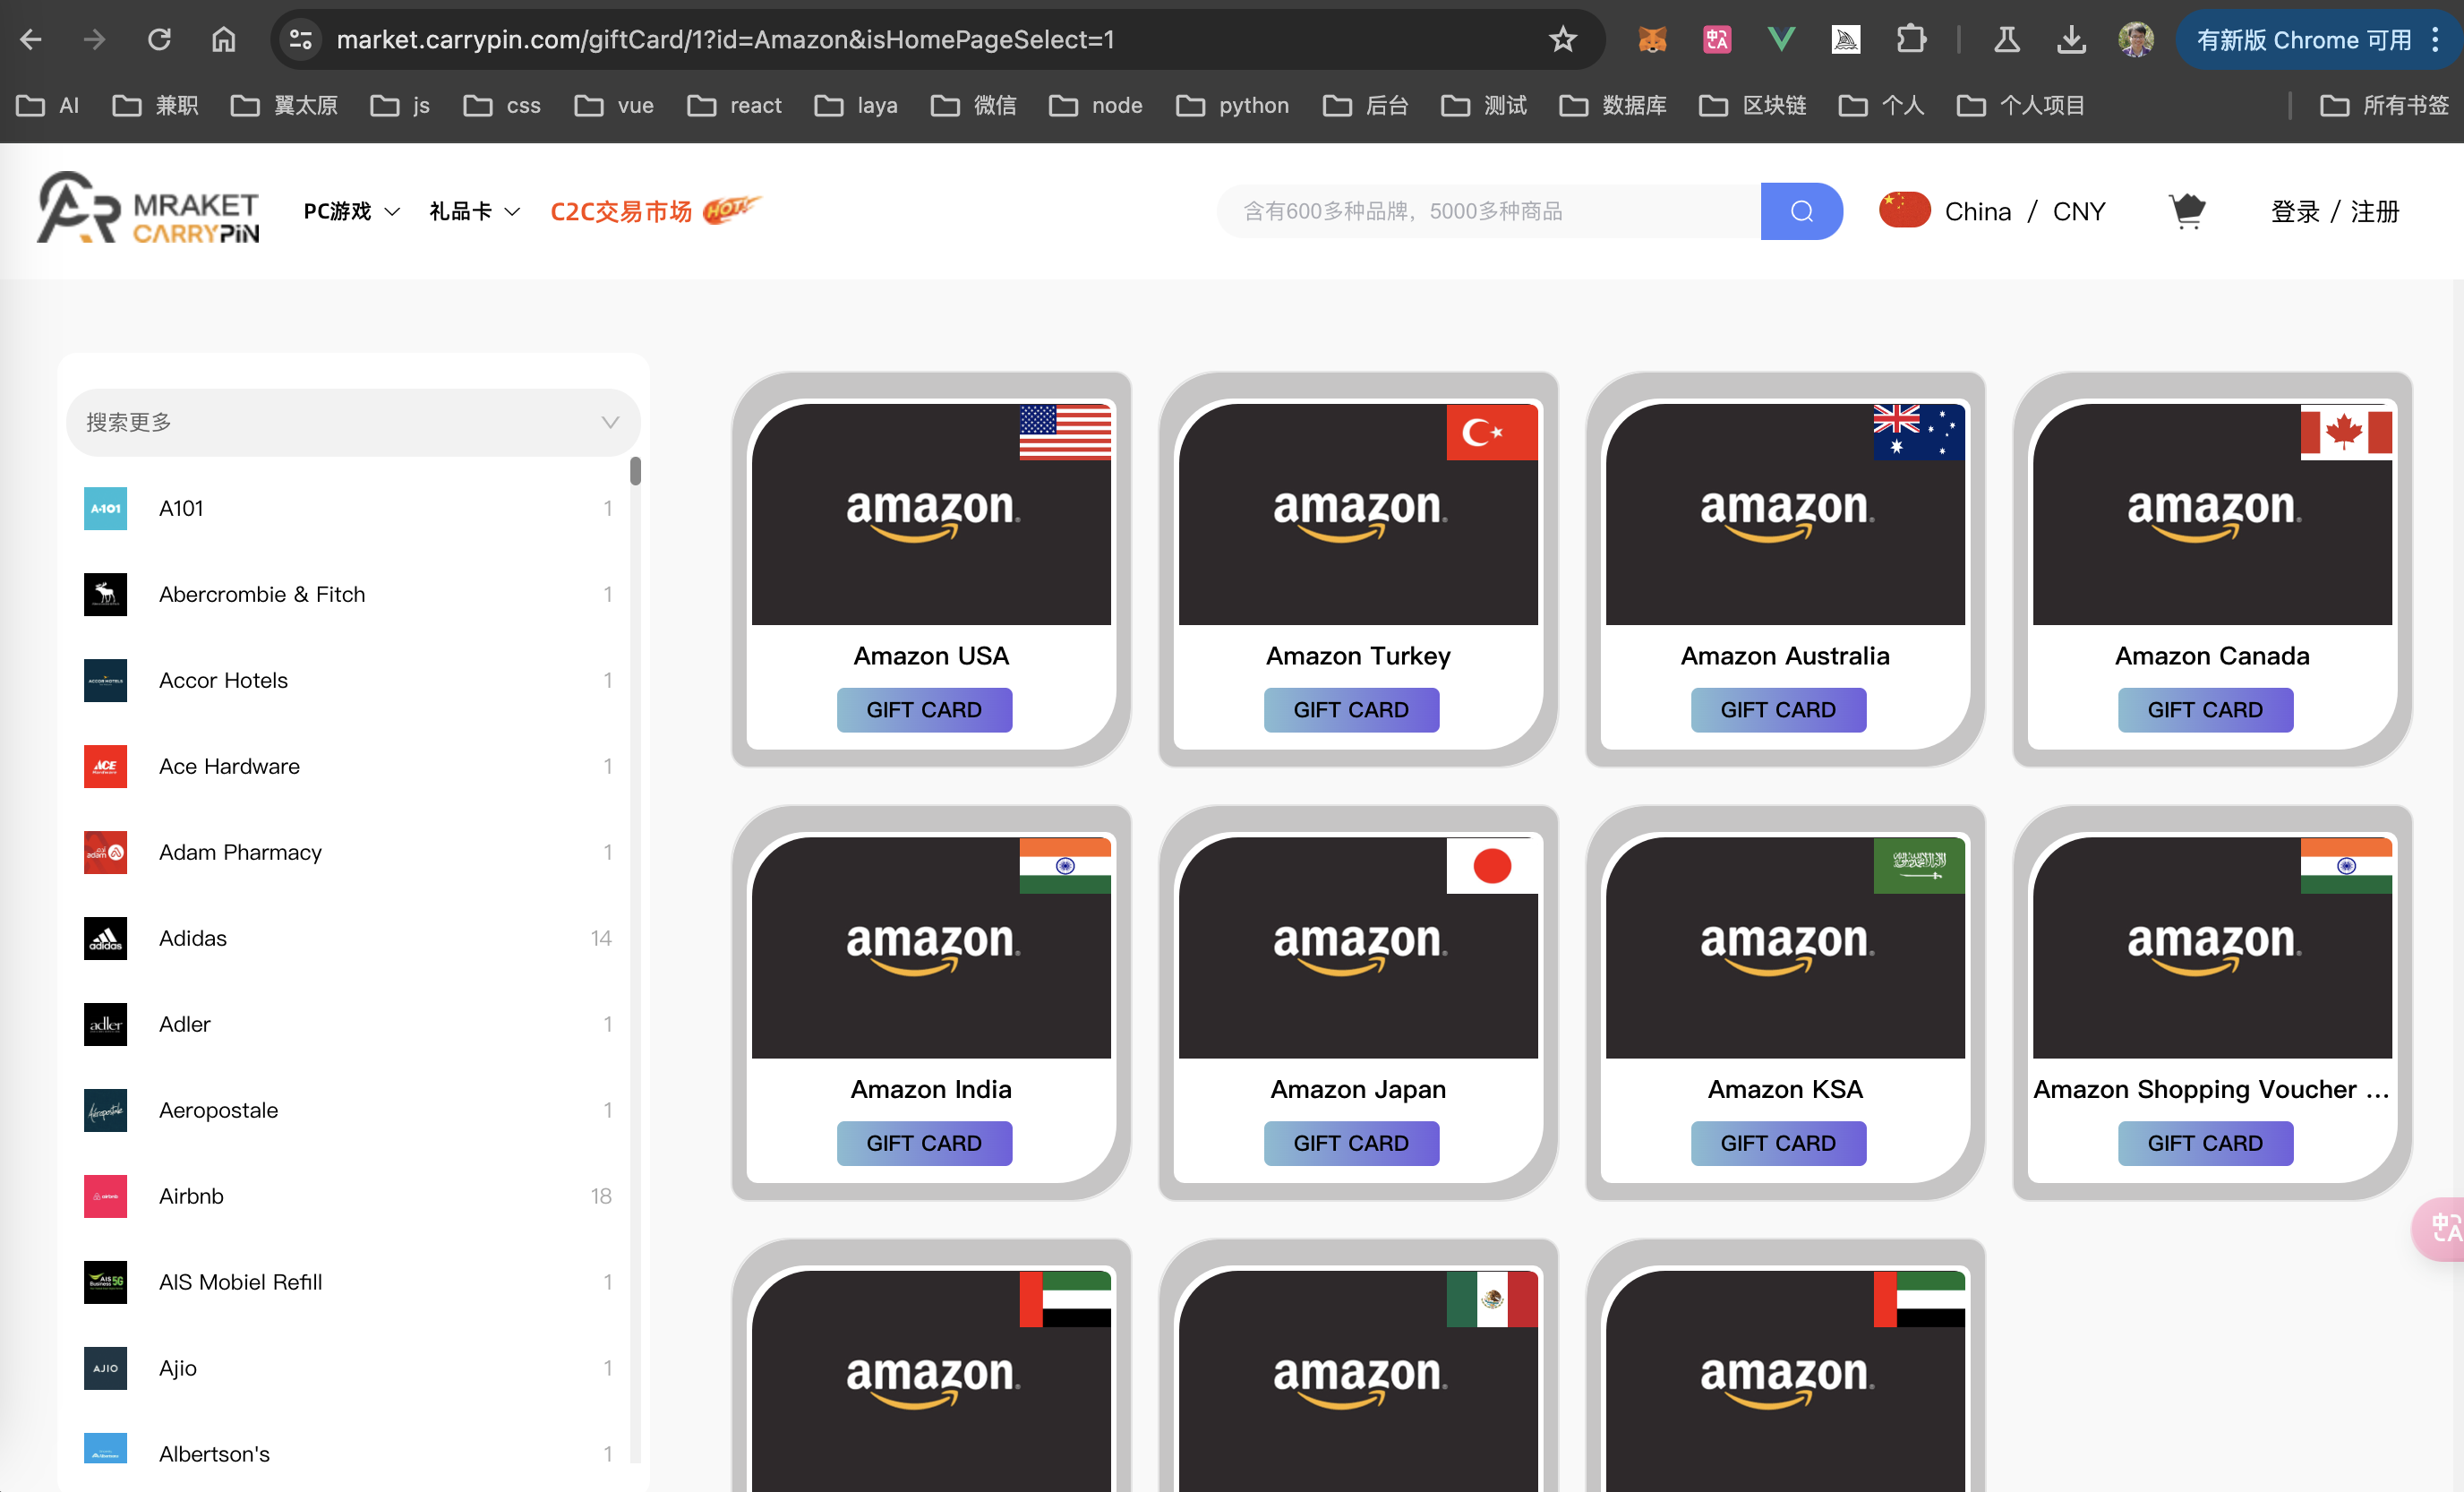
Task: Click the Amazon Shopping Voucher title
Action: [x=2211, y=1089]
